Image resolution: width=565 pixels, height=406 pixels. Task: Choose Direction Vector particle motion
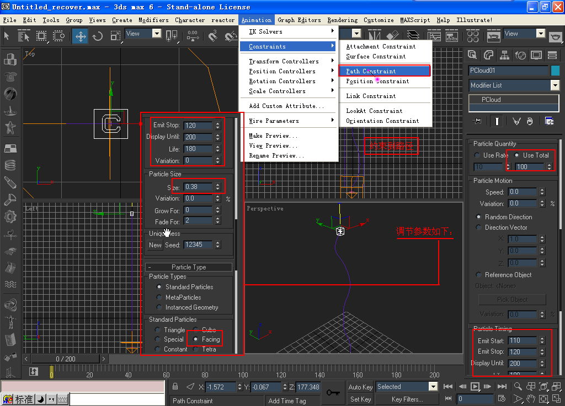(x=478, y=228)
